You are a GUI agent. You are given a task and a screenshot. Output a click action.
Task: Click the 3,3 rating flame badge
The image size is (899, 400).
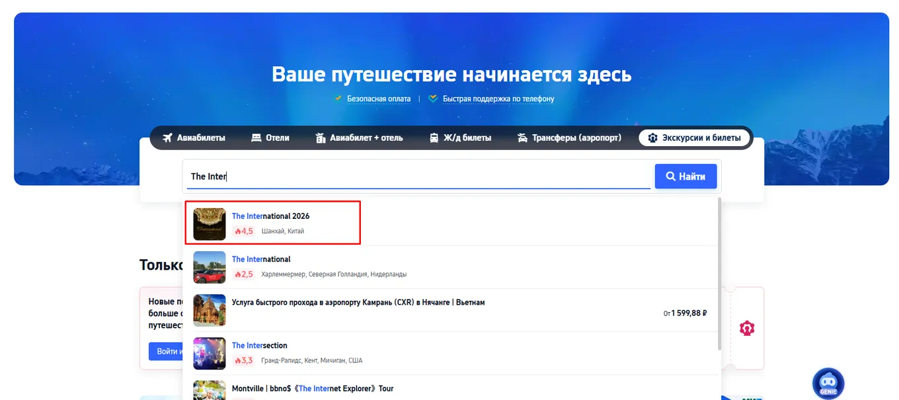pyautogui.click(x=243, y=360)
